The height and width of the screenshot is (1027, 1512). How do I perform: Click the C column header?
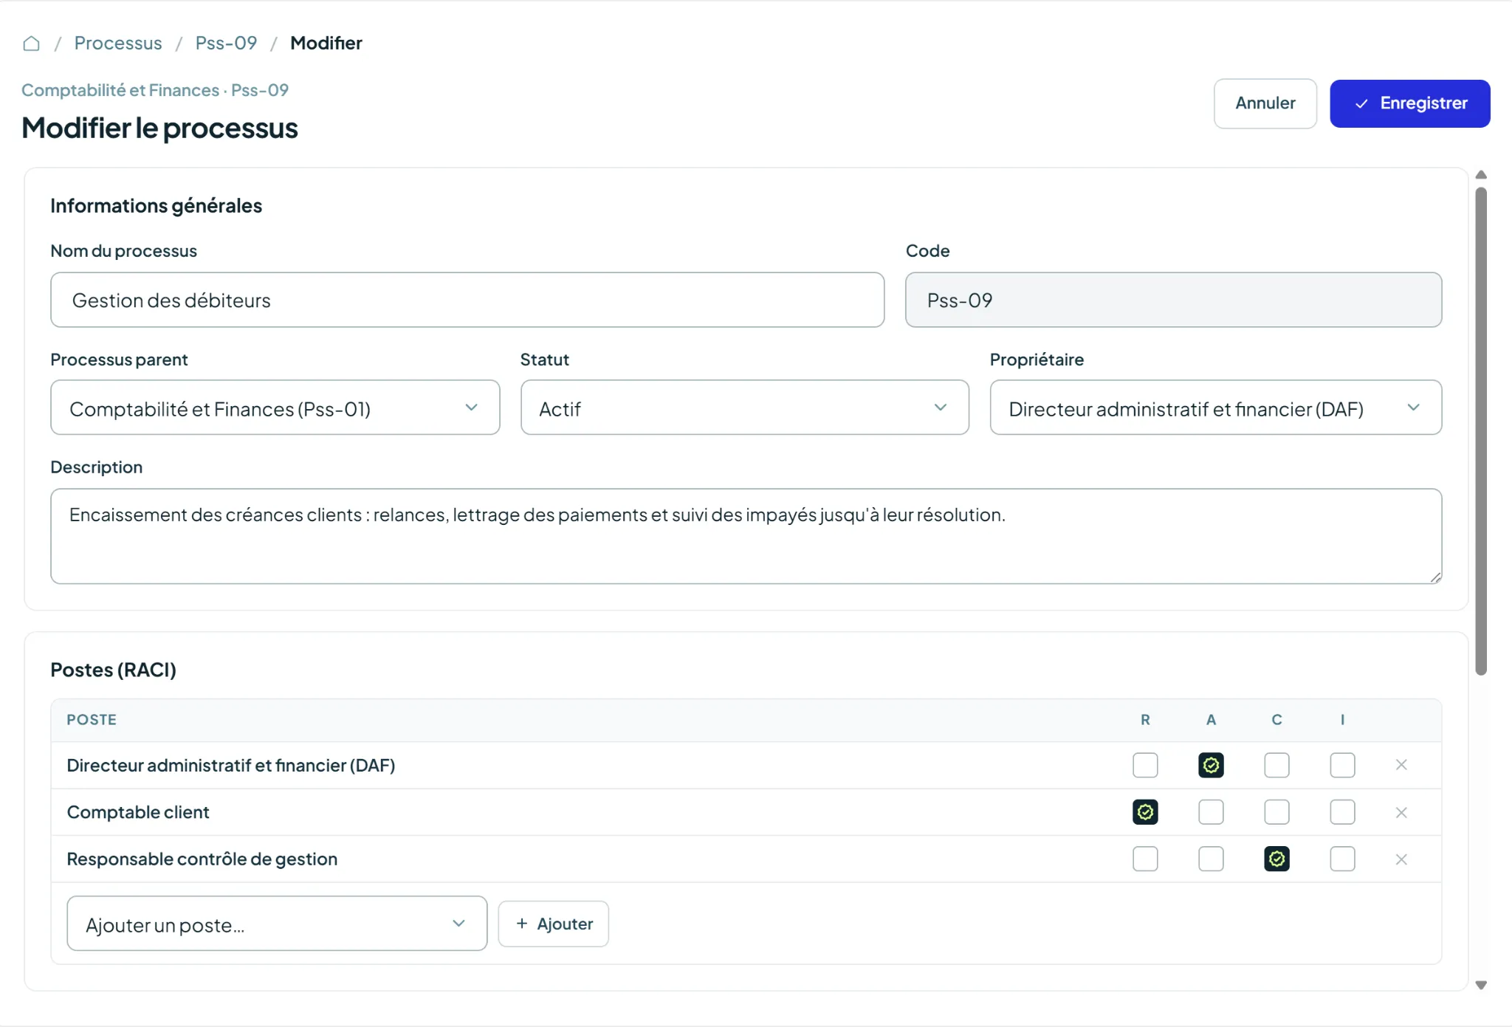click(x=1276, y=720)
